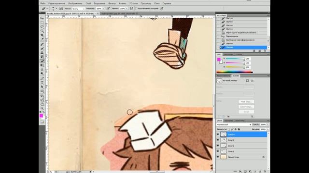Click the Color Range button
The image size is (309, 173).
(x=246, y=107)
